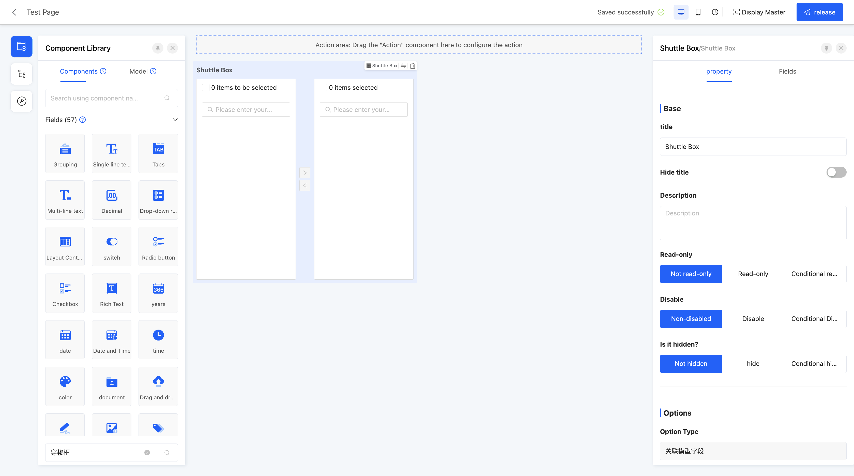Open the history clock icon
854x476 pixels.
[715, 12]
